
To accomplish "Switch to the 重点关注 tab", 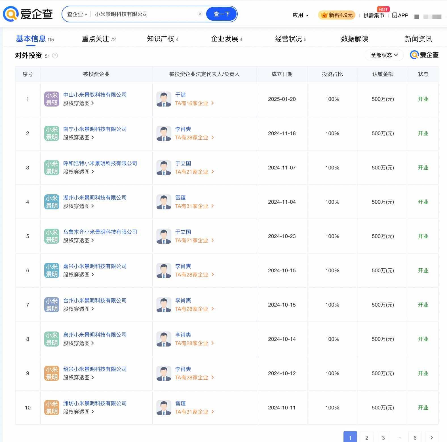I will point(98,39).
